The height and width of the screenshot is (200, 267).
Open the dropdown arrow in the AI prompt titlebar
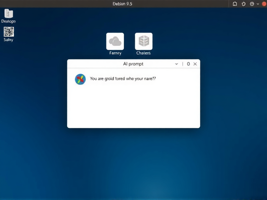(176, 64)
